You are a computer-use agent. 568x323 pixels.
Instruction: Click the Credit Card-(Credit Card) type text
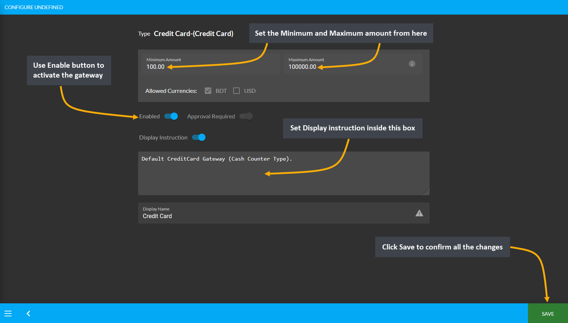pyautogui.click(x=193, y=34)
